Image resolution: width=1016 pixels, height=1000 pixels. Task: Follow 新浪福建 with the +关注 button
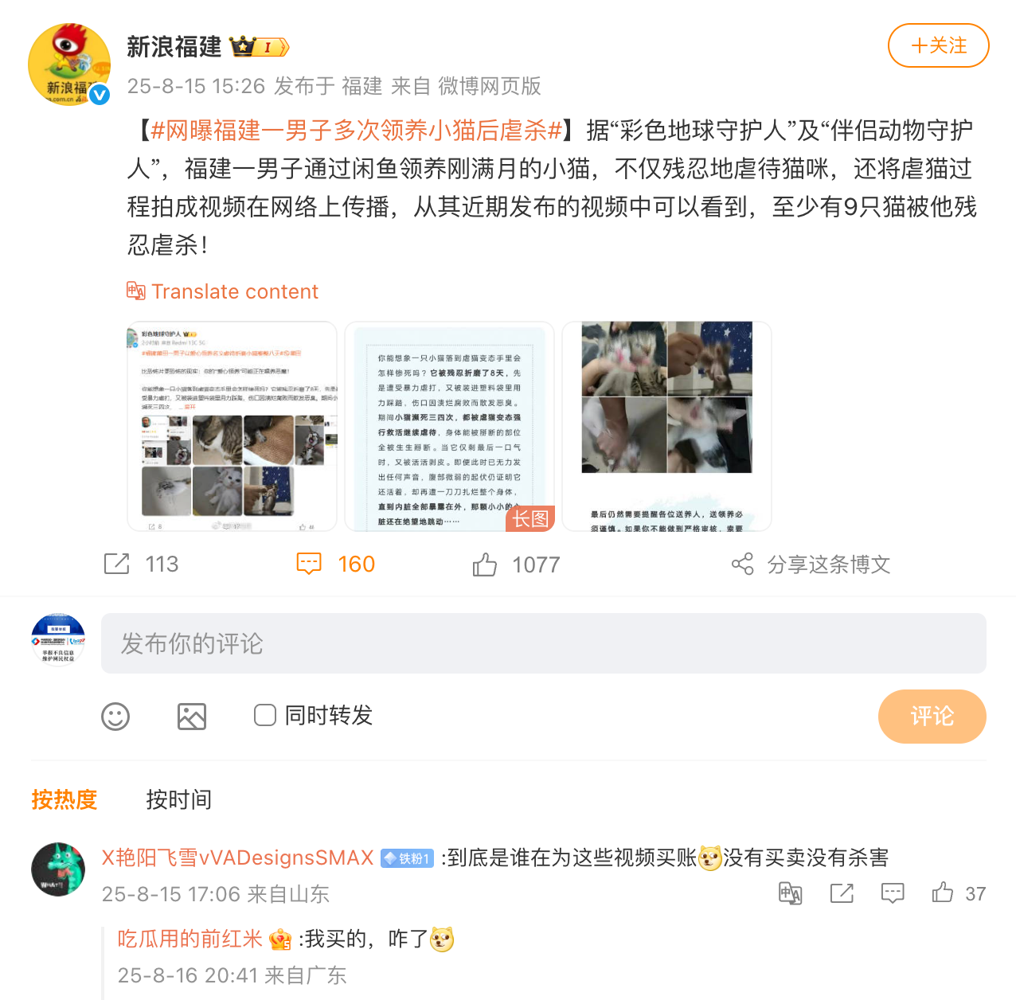click(939, 45)
